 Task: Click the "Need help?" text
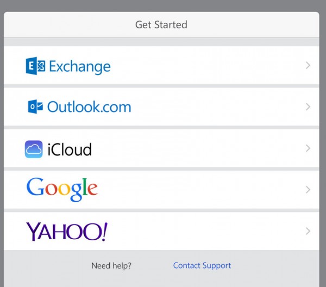tap(111, 266)
